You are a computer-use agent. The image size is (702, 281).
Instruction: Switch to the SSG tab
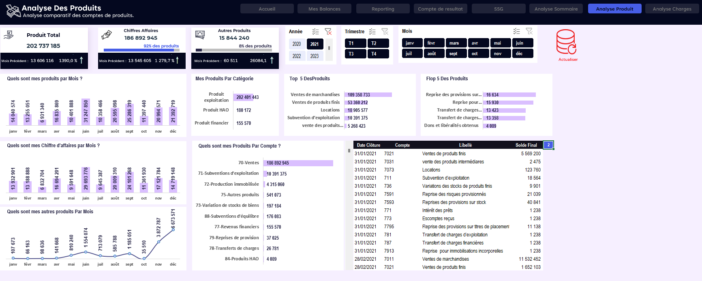pyautogui.click(x=499, y=9)
